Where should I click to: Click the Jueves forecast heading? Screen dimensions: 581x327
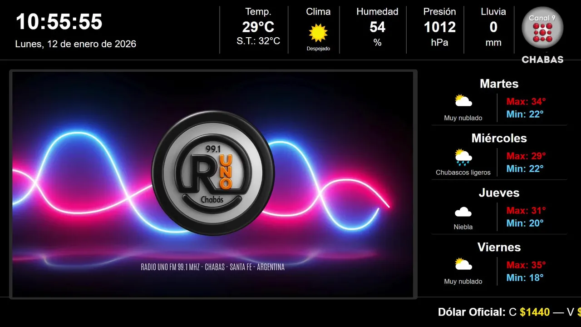click(499, 193)
